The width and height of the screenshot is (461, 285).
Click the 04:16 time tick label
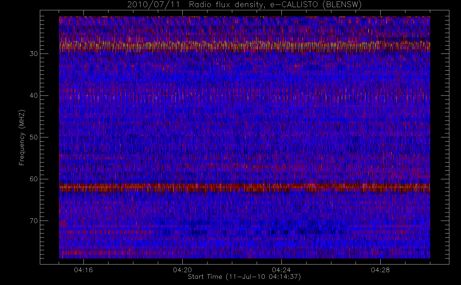(x=83, y=270)
